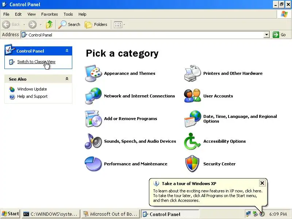Click the Forward arrow button
Screen dimensions: 292x219
click(x=32, y=24)
